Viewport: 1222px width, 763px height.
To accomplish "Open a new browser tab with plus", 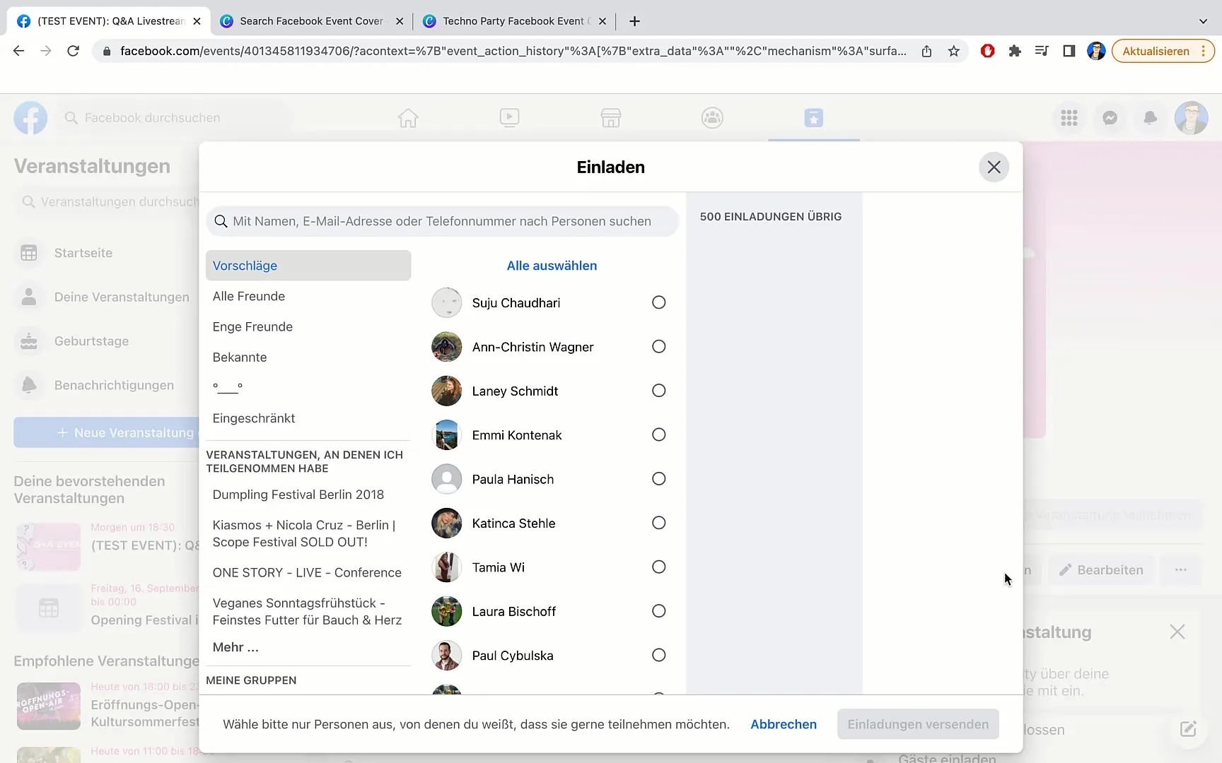I will [x=635, y=21].
